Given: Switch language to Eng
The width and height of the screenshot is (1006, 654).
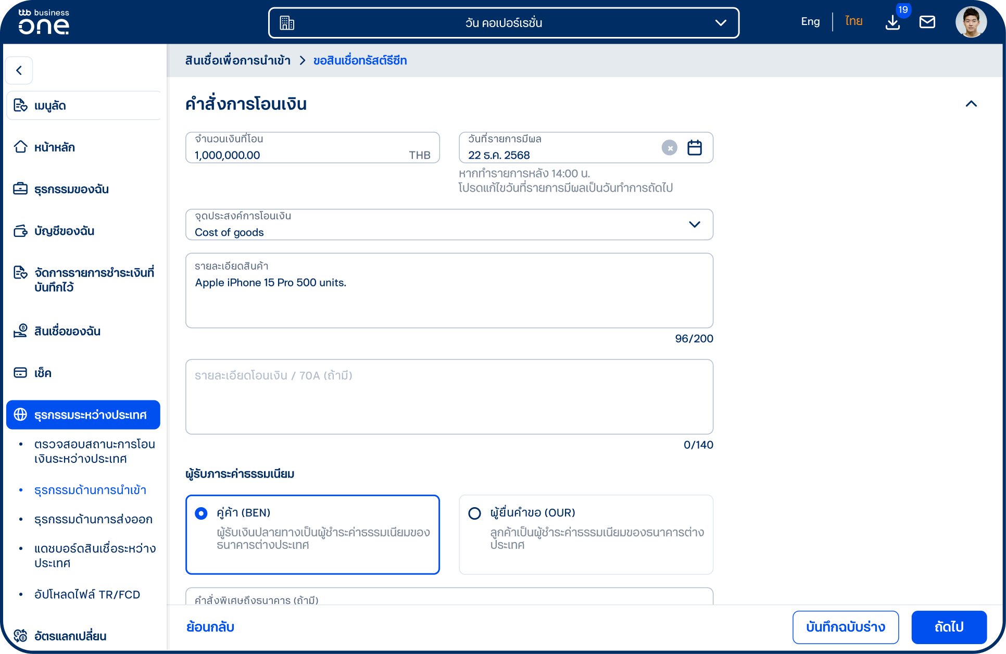Looking at the screenshot, I should click(810, 22).
